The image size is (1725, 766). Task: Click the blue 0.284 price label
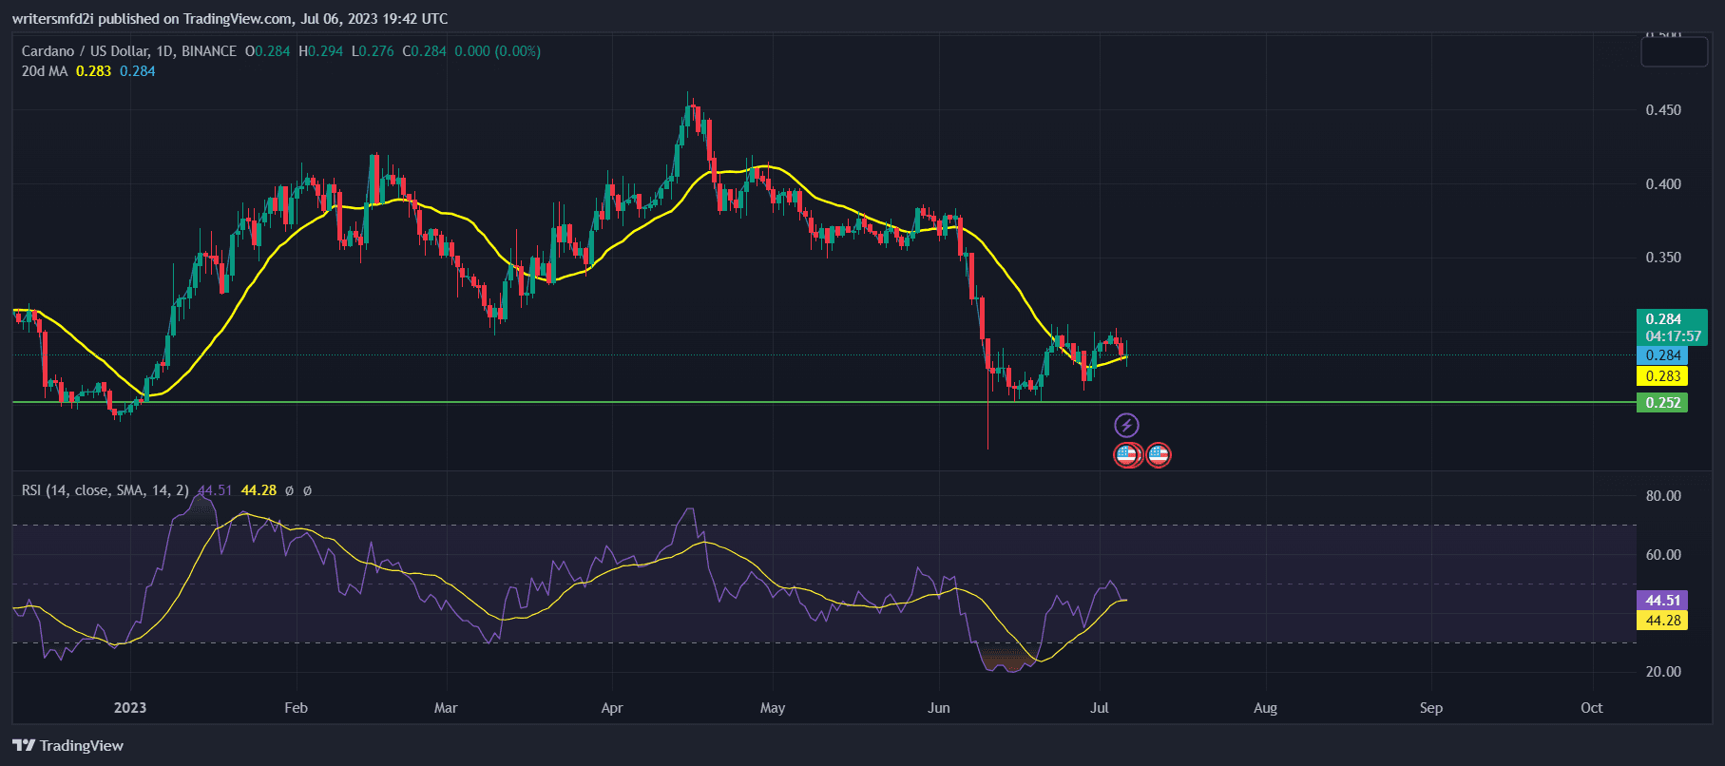point(1662,355)
